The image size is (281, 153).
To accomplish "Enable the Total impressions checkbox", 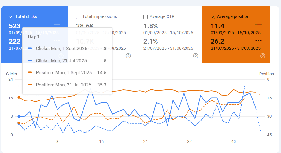I will [78, 17].
